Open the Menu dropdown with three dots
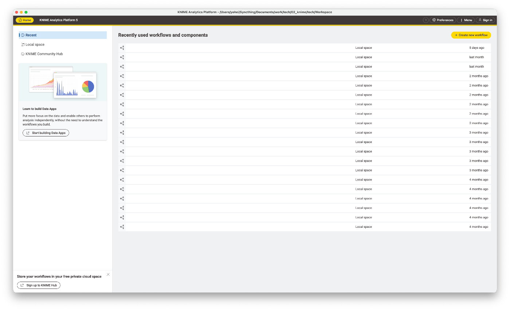Screen dimensions: 510x310 466,20
